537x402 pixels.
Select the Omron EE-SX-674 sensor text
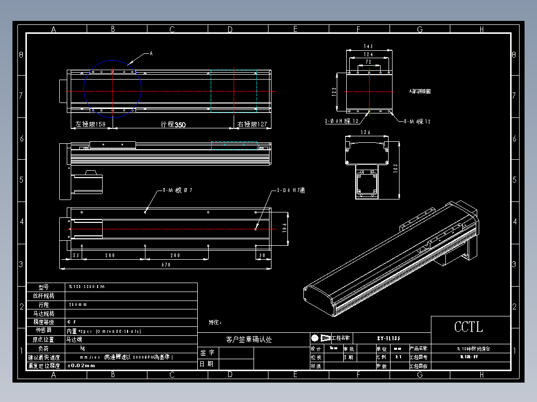coord(104,331)
